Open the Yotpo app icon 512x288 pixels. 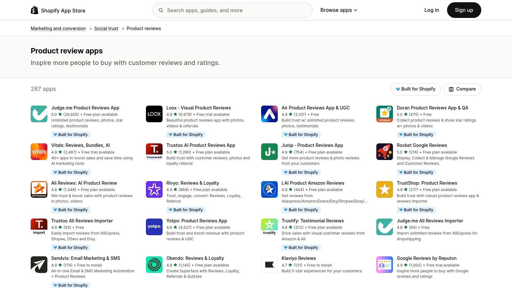point(154,227)
